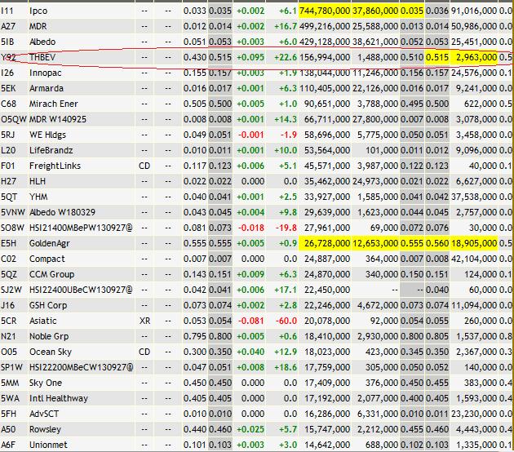514x452 pixels.
Task: Click Rowsley volume 15,747,000
Action: click(327, 430)
